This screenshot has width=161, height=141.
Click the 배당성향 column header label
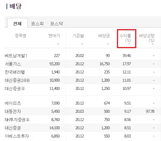pyautogui.click(x=147, y=36)
